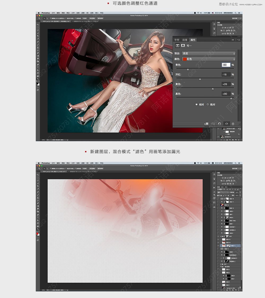
Task: Click the Wi-Fi icon in the 15:48 menu bar
Action: point(198,13)
